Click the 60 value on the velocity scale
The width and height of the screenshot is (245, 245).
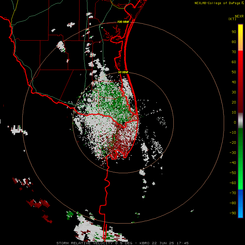pyautogui.click(x=234, y=62)
